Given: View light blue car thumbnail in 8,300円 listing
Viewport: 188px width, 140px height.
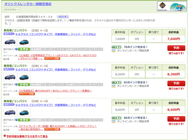Looking at the screenshot, I should [x=24, y=77].
